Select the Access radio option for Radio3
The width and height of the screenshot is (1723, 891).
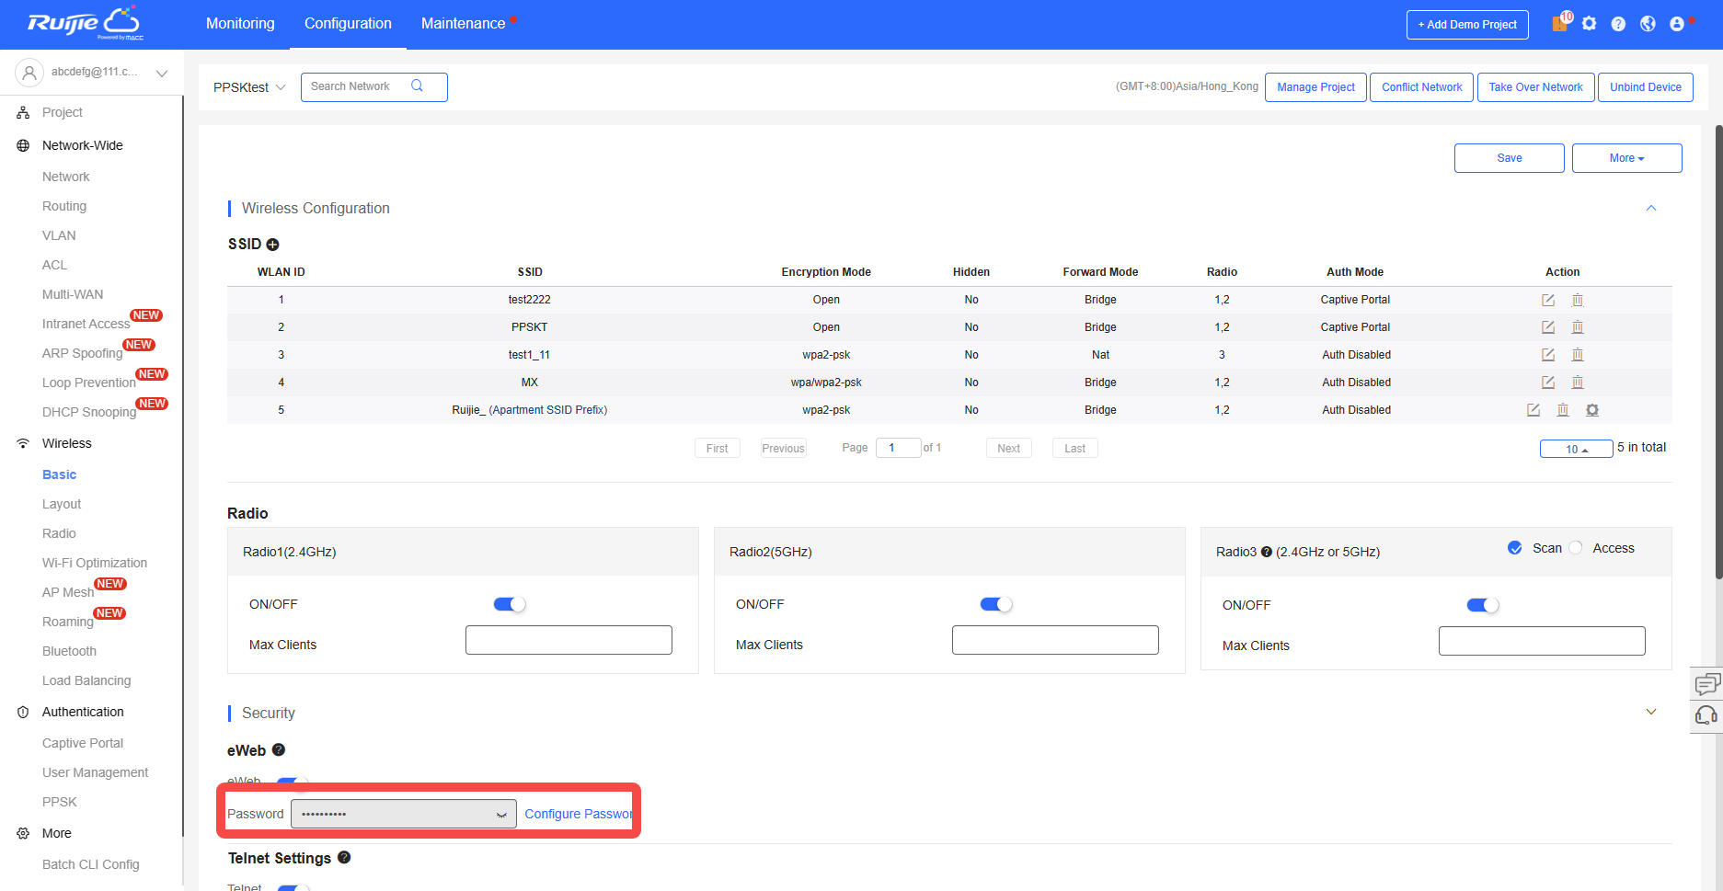1576,548
